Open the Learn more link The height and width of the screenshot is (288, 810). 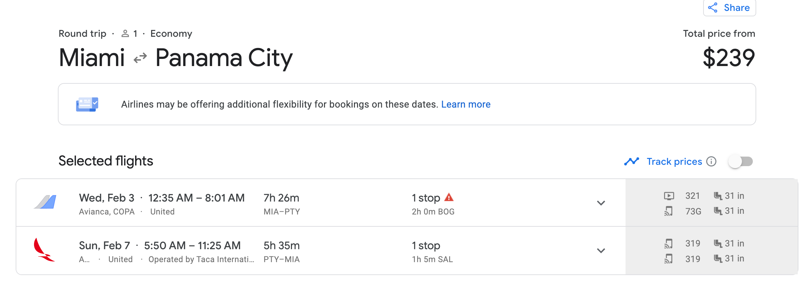[466, 104]
